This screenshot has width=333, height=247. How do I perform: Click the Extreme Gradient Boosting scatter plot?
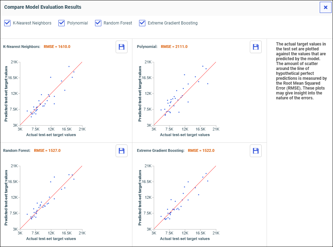pyautogui.click(x=185, y=197)
